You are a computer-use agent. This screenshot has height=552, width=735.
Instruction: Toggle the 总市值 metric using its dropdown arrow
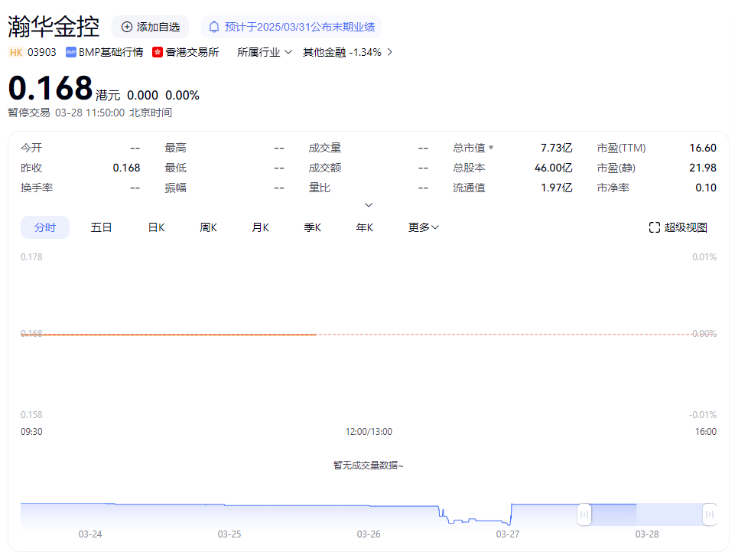[492, 147]
